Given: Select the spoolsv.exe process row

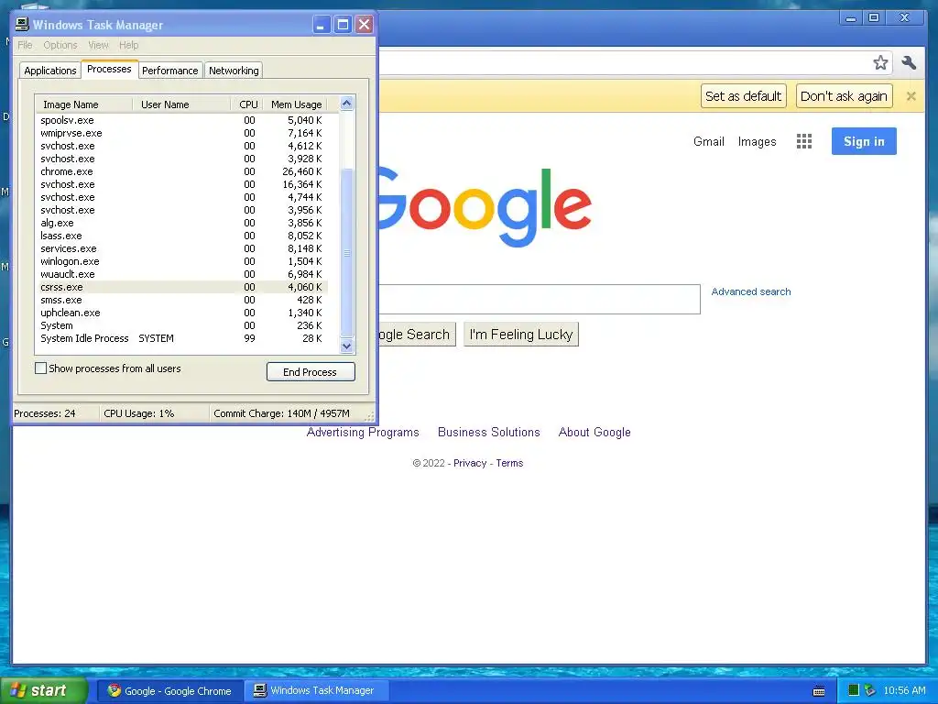Looking at the screenshot, I should 181,120.
